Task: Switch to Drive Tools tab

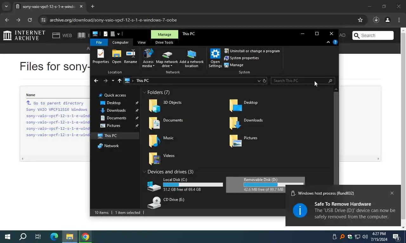Action: (164, 42)
